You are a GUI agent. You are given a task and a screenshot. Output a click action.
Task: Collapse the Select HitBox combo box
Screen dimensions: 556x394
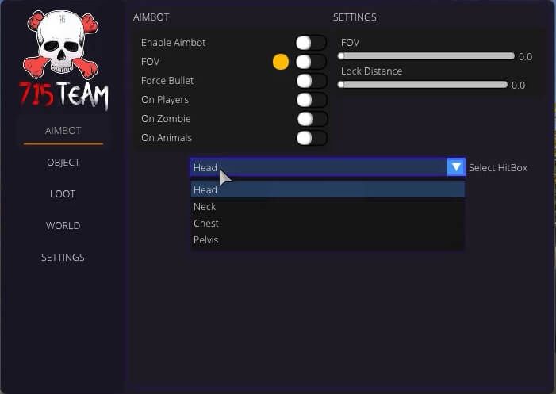tap(328, 167)
